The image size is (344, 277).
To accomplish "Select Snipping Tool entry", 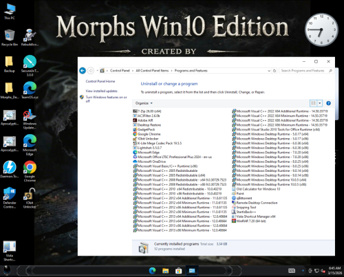I will click(244, 208).
